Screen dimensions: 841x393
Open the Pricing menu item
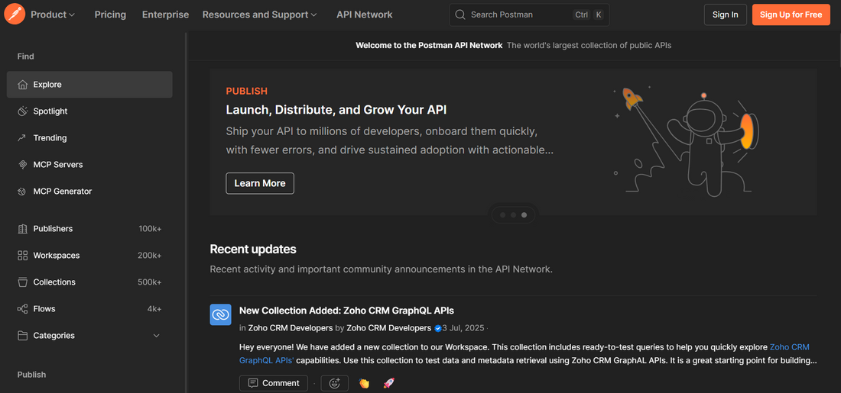tap(110, 14)
